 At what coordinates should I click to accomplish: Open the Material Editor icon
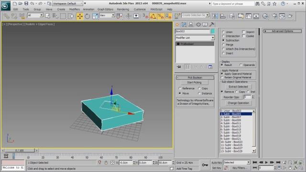coord(265,16)
